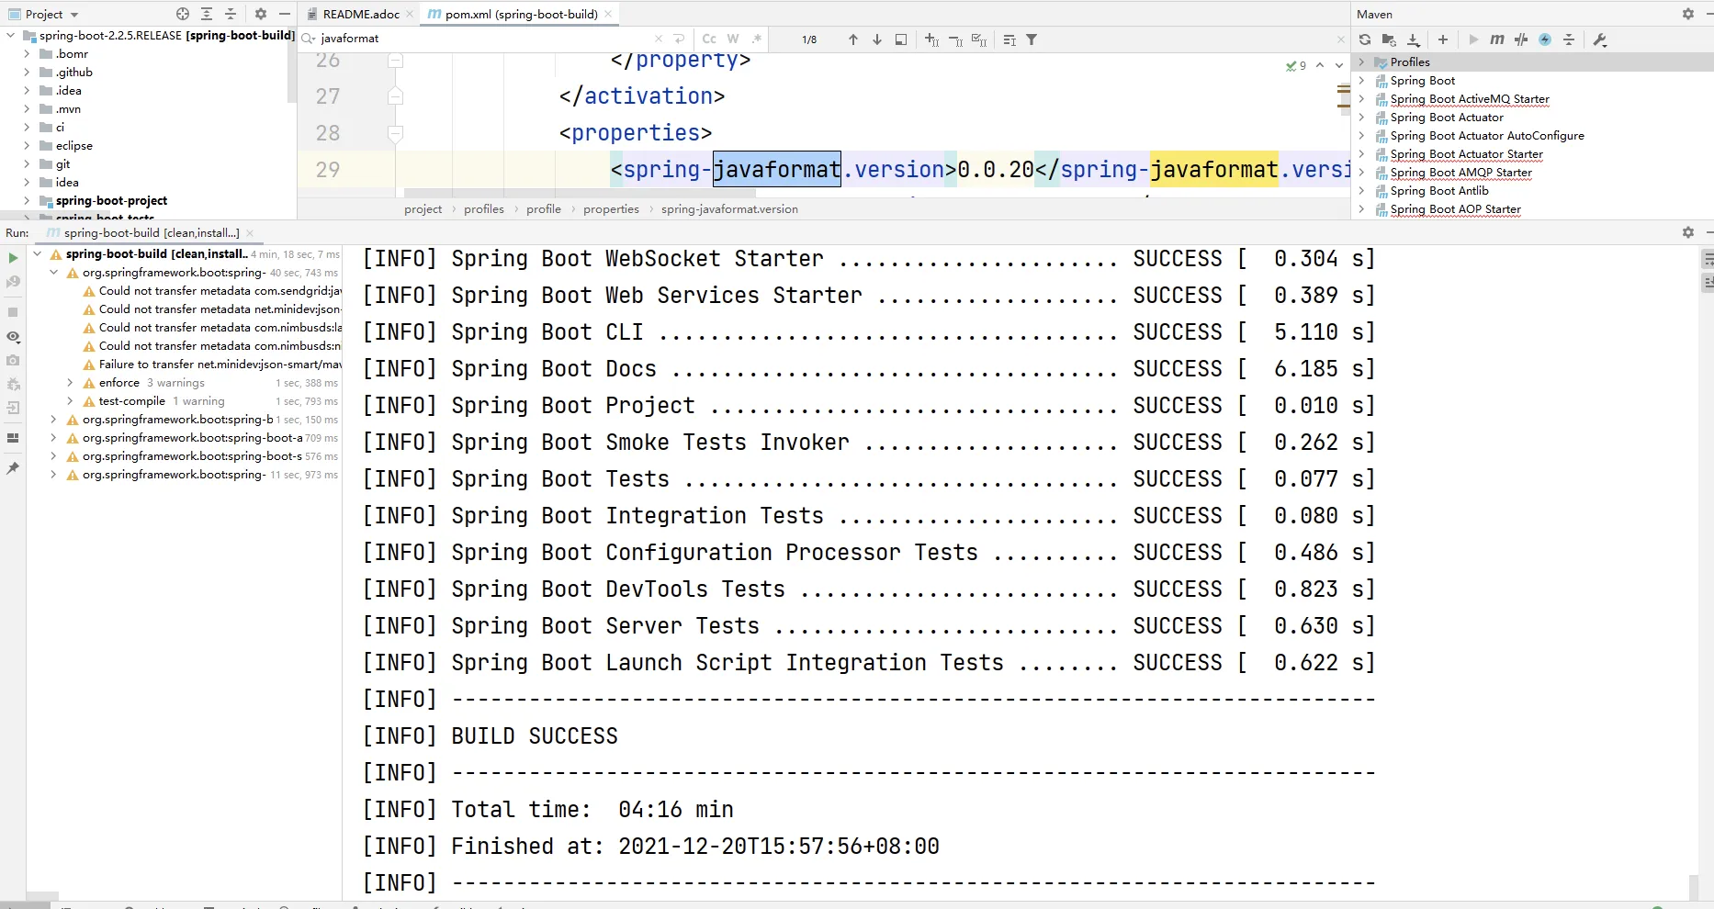Click 'spring-javaformat.version' breadcrumb
This screenshot has height=909, width=1714.
729,209
